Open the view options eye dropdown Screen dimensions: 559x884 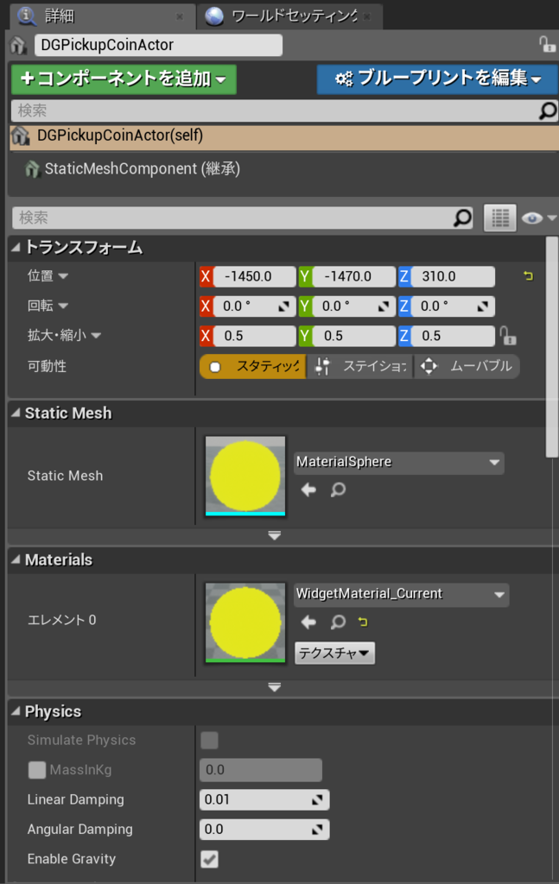tap(538, 218)
